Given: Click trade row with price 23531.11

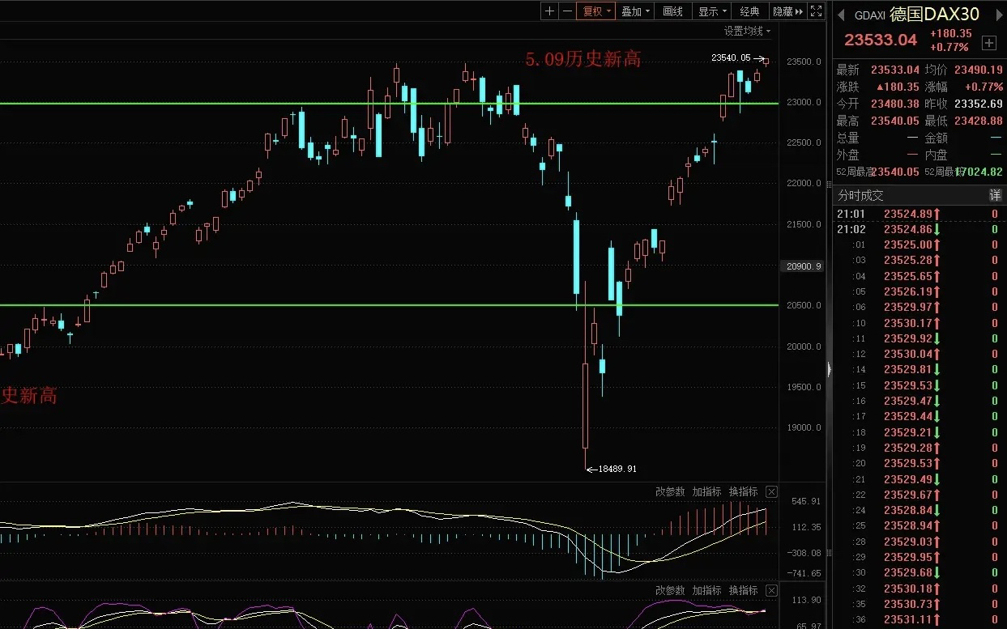Looking at the screenshot, I should (x=920, y=619).
